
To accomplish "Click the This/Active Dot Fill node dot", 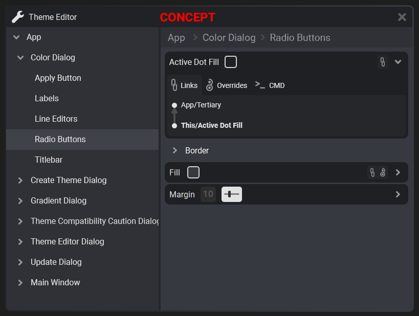I will pos(174,126).
